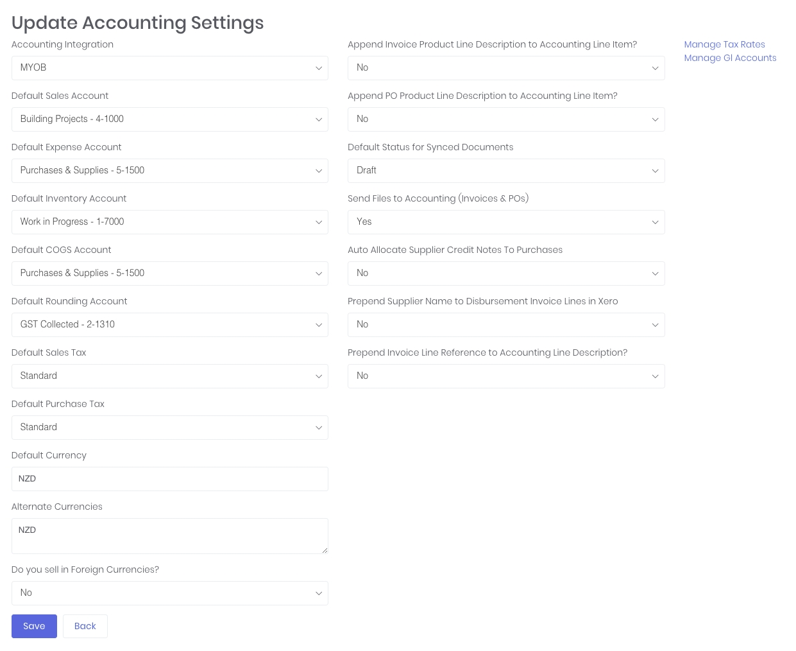Expand the Default Sales Account dropdown
796x651 pixels.
(x=169, y=119)
